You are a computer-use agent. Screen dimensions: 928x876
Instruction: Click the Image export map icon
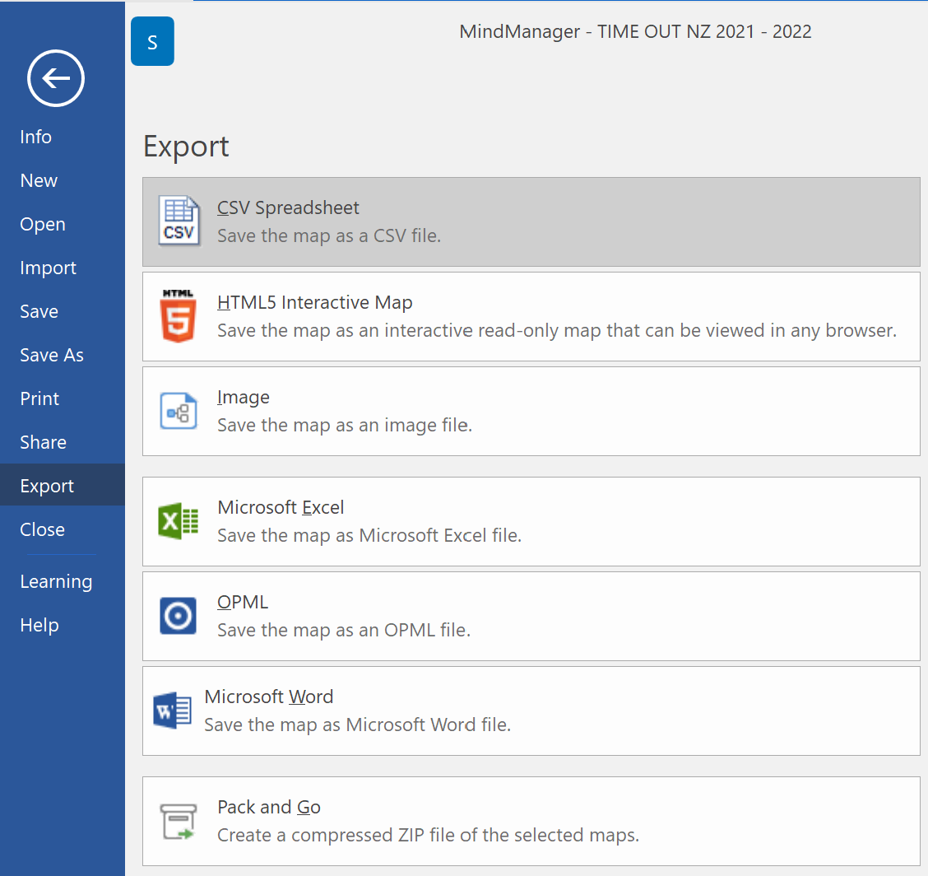click(179, 411)
